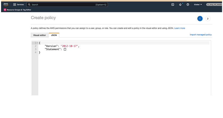Click line number 4 in editor gutter
The image size is (223, 118).
click(35, 52)
